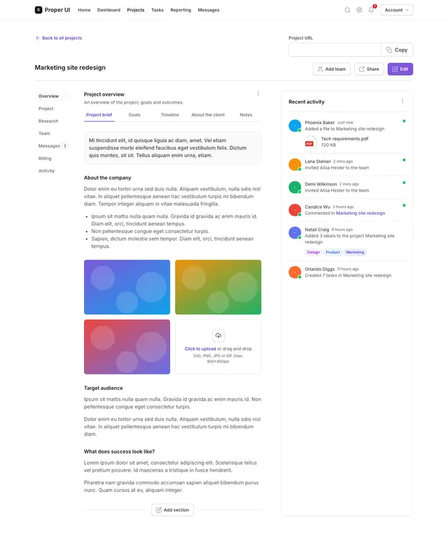Image resolution: width=448 pixels, height=546 pixels.
Task: Go to Home in top navigation
Action: [x=84, y=10]
